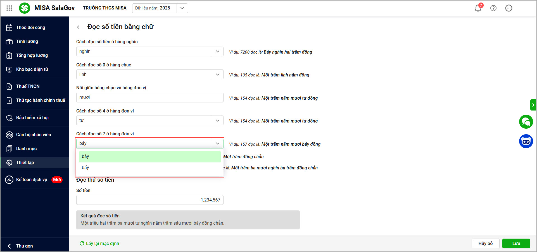Click the Thủ tục hành chính thuế icon
The height and width of the screenshot is (252, 537).
[9, 100]
